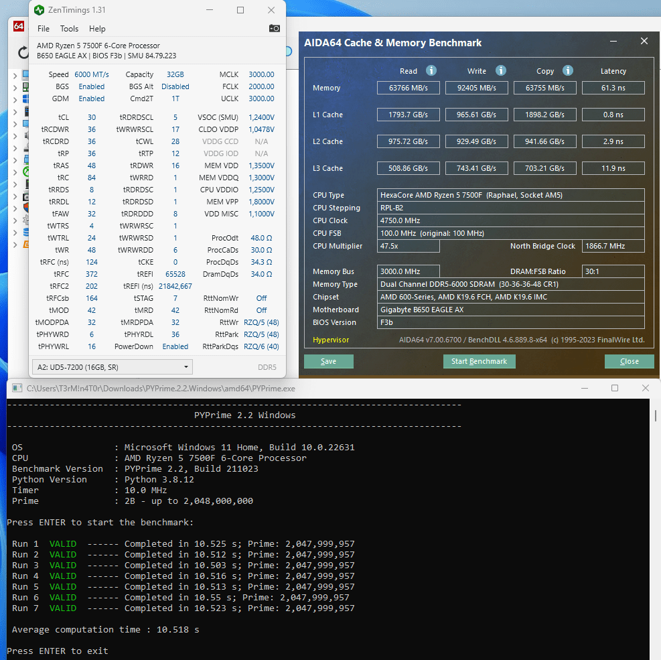The width and height of the screenshot is (661, 660).
Task: Expand the topmost computer node in AIDA64 tree
Action: (15, 76)
